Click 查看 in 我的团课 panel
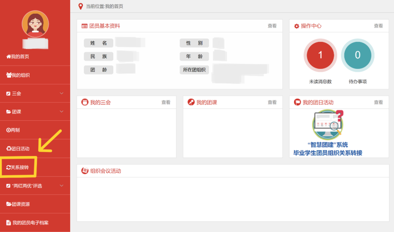The width and height of the screenshot is (394, 232). coord(272,102)
